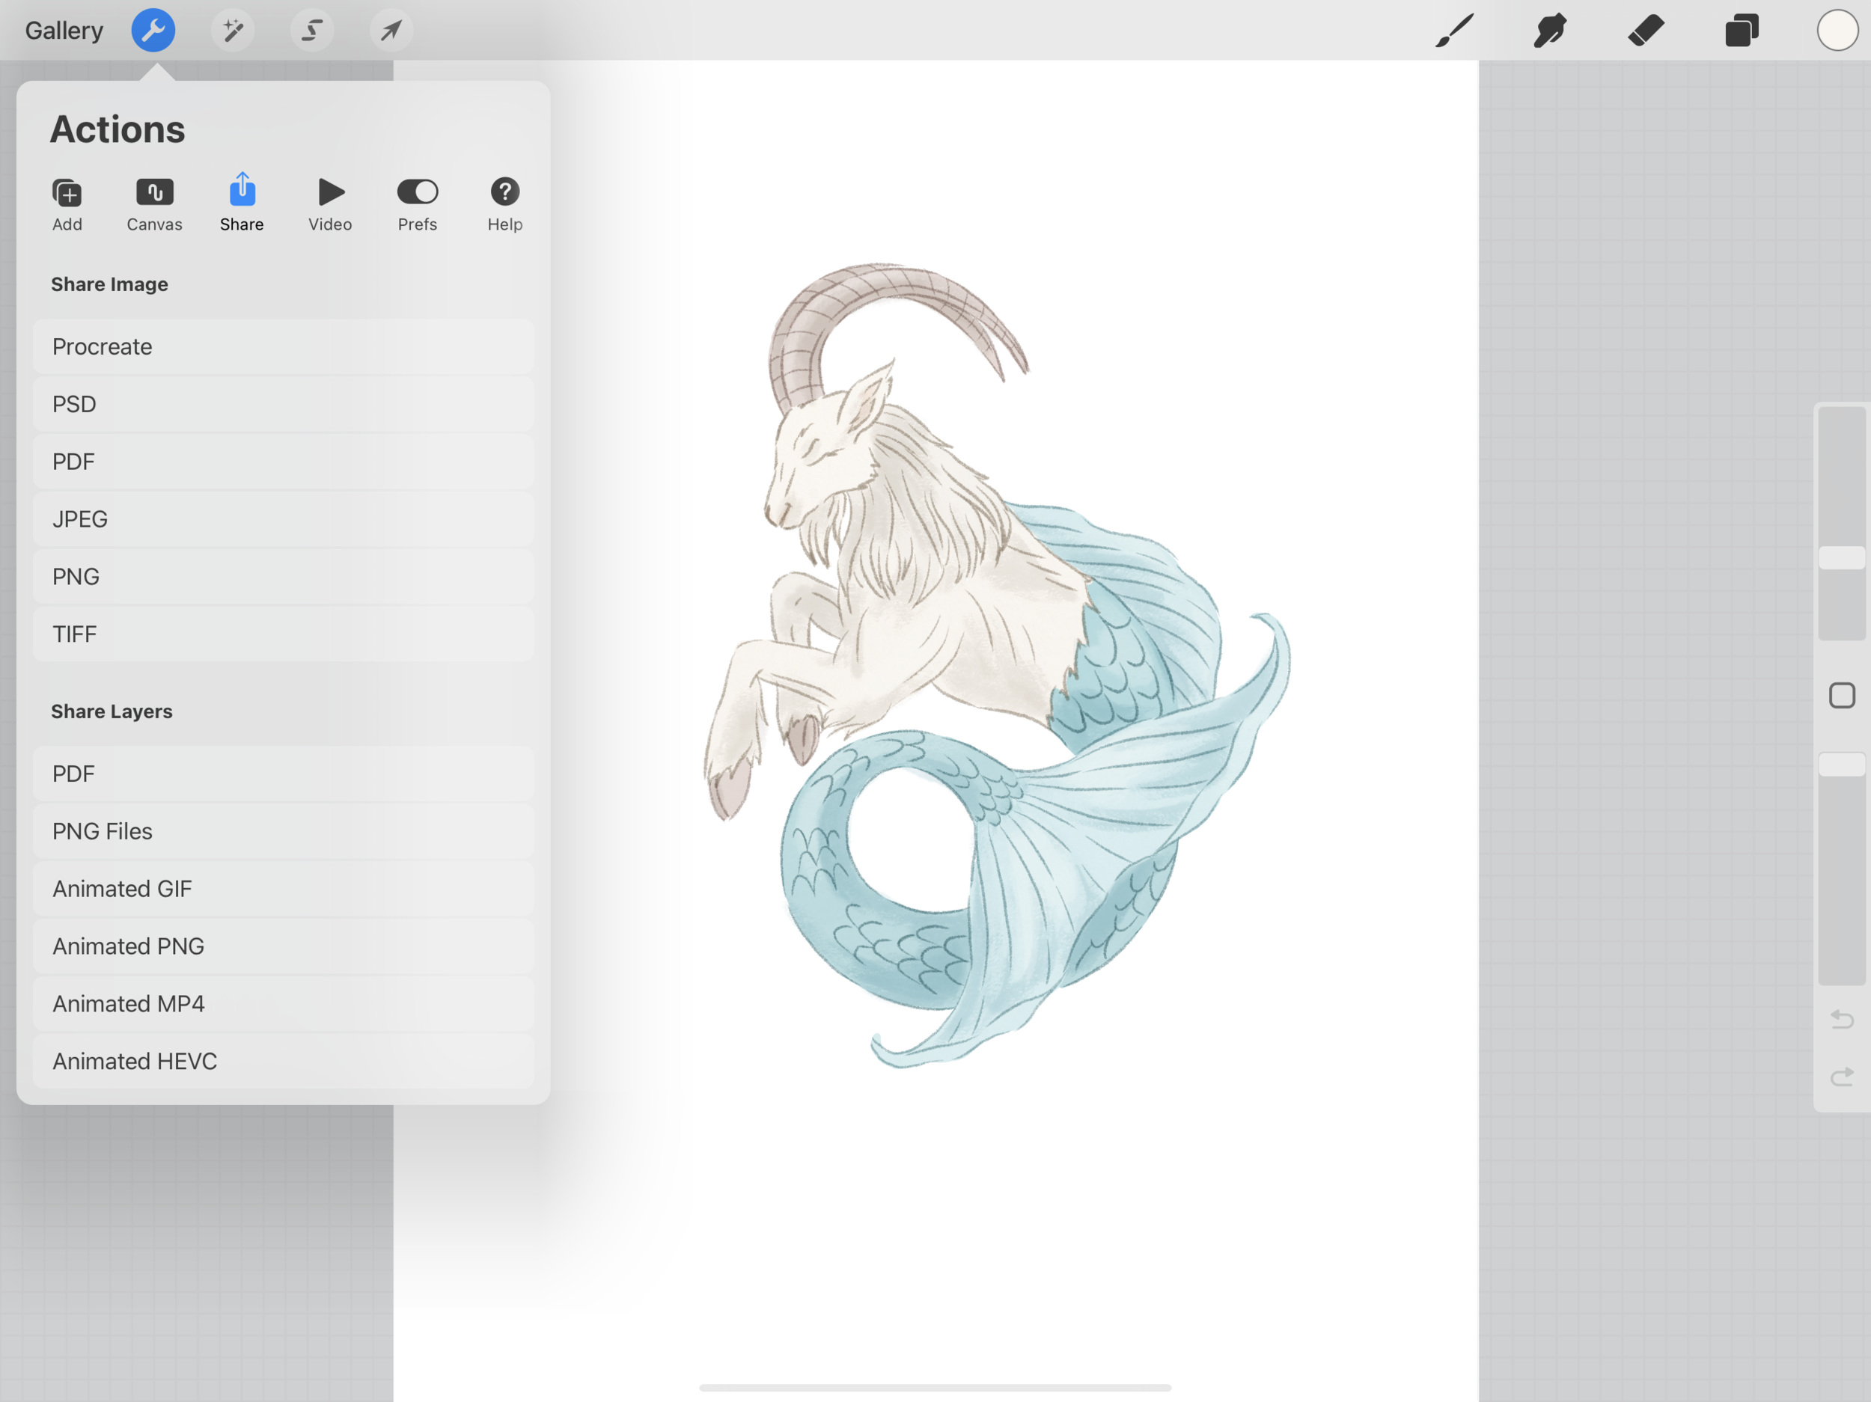Open Adjustments magic wand tool
The height and width of the screenshot is (1402, 1871).
(x=233, y=31)
